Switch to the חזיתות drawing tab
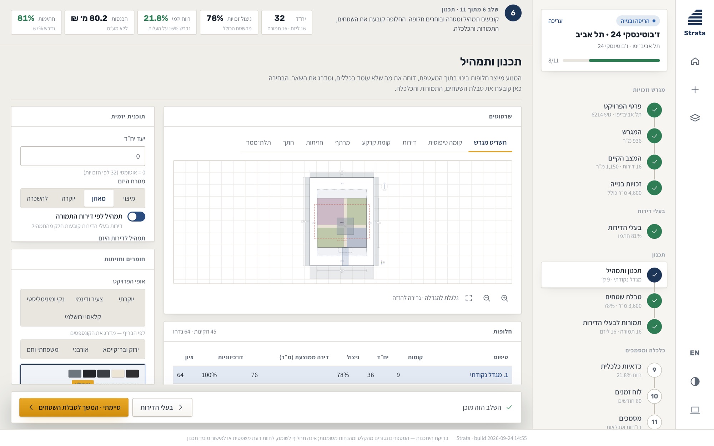 [x=315, y=143]
